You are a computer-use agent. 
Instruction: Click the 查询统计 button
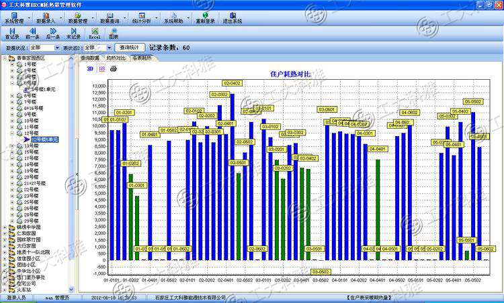(130, 48)
